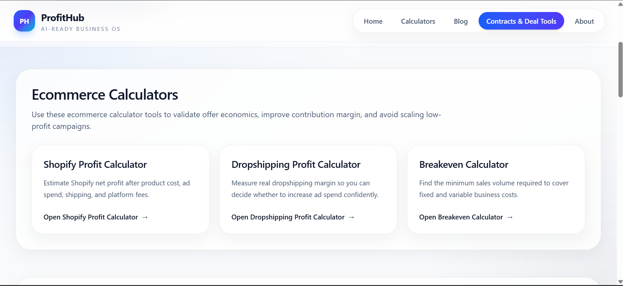Screen dimensions: 623x286
Task: Open the Calculators navigation item
Action: click(x=418, y=21)
